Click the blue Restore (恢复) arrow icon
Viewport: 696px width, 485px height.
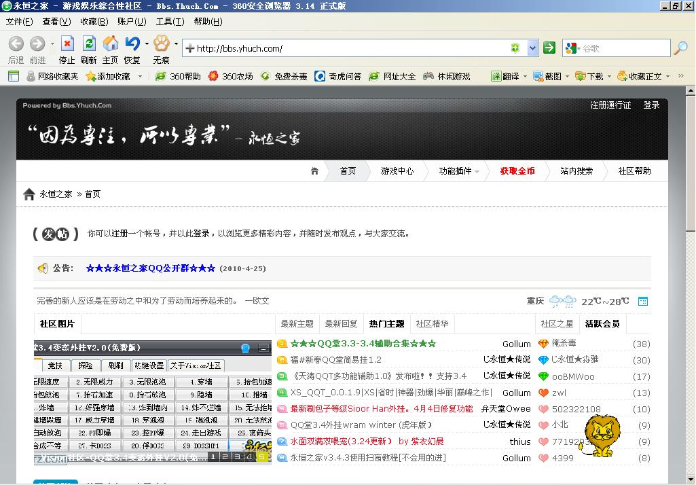pyautogui.click(x=132, y=43)
